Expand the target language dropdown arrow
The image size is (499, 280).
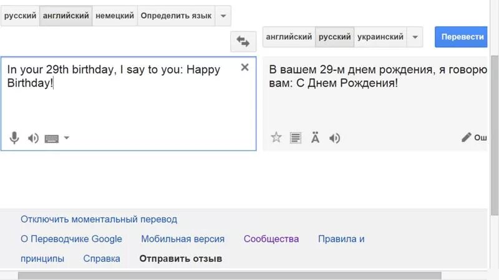coord(415,37)
